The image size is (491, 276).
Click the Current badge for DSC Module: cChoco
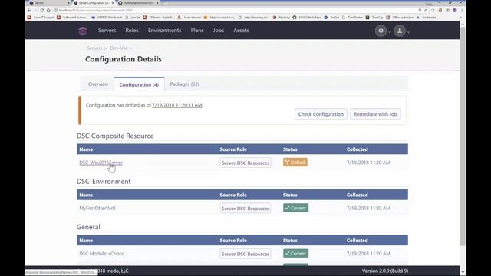pos(296,253)
